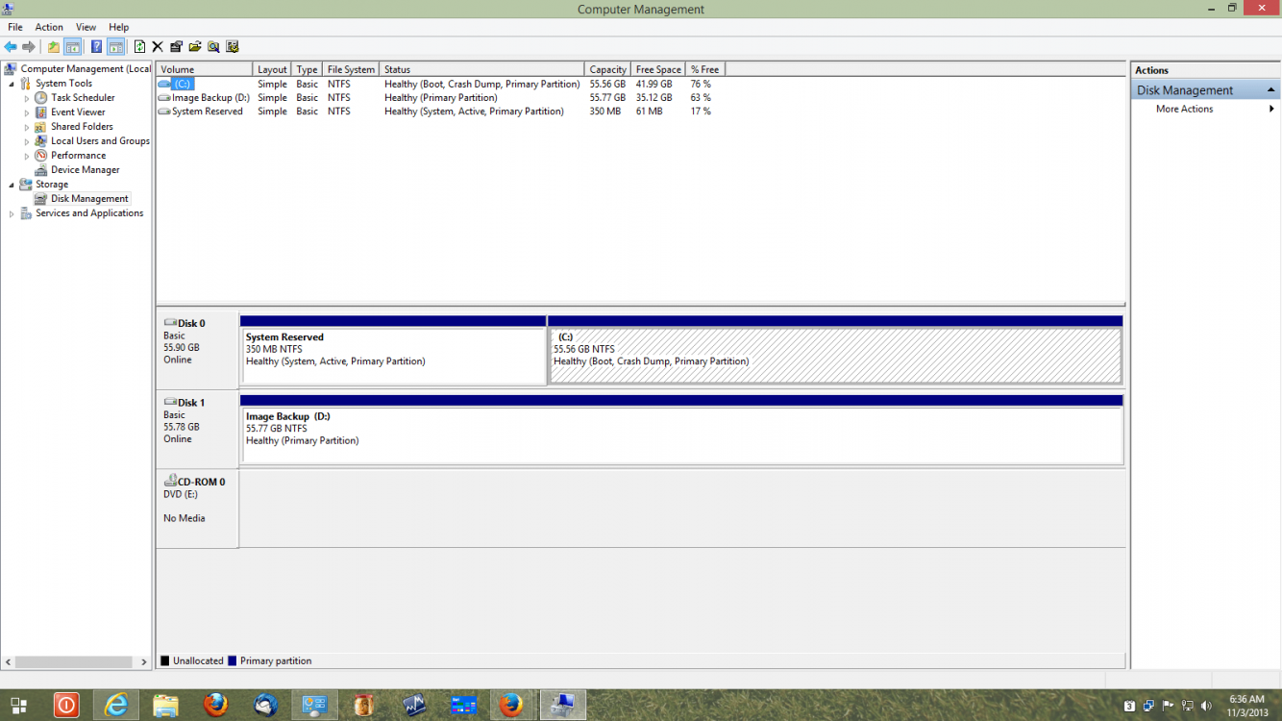Sort by Layout column header
Screen dimensions: 1282x721
pyautogui.click(x=272, y=69)
